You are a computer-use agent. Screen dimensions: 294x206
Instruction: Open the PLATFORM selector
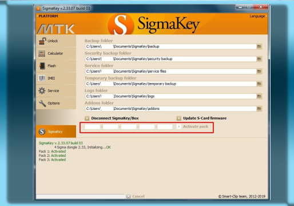coord(47,16)
